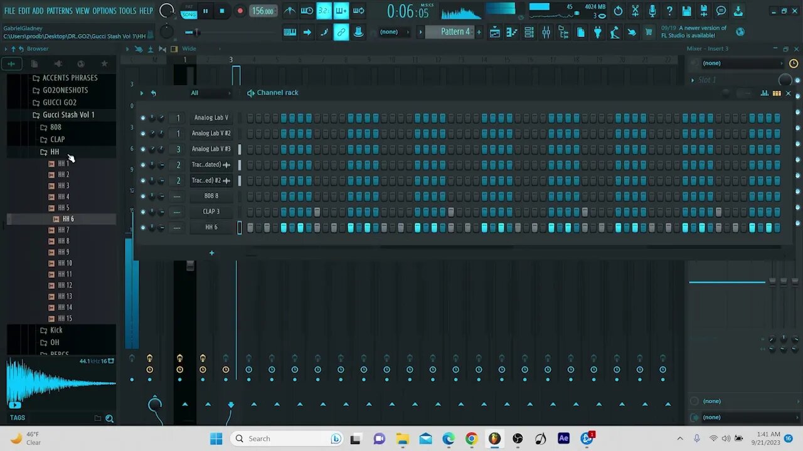Expand the GUCCI GO2 folder
The height and width of the screenshot is (451, 803).
click(x=55, y=103)
